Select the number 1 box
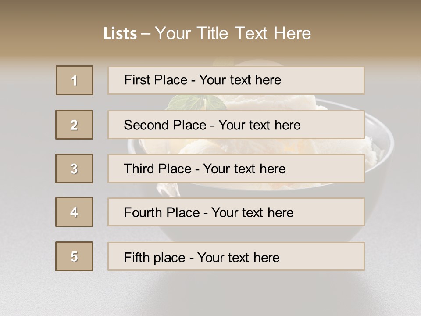The height and width of the screenshot is (316, 421). pos(75,80)
